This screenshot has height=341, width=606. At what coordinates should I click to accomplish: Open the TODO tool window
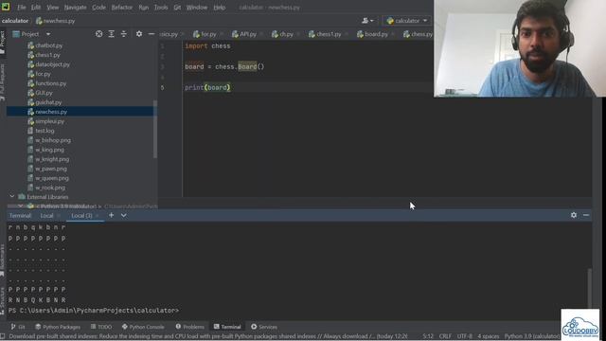101,327
